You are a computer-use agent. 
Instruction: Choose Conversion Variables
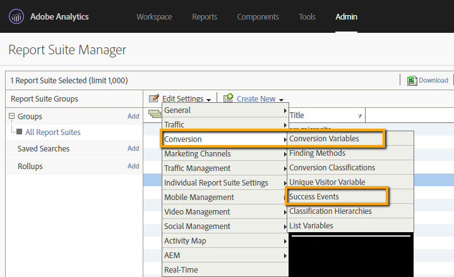click(350, 139)
